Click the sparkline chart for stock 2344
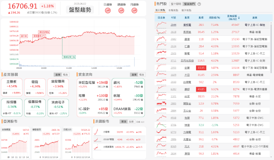Image resolution: width=274 pixels, height=160 pixels. coord(161,25)
